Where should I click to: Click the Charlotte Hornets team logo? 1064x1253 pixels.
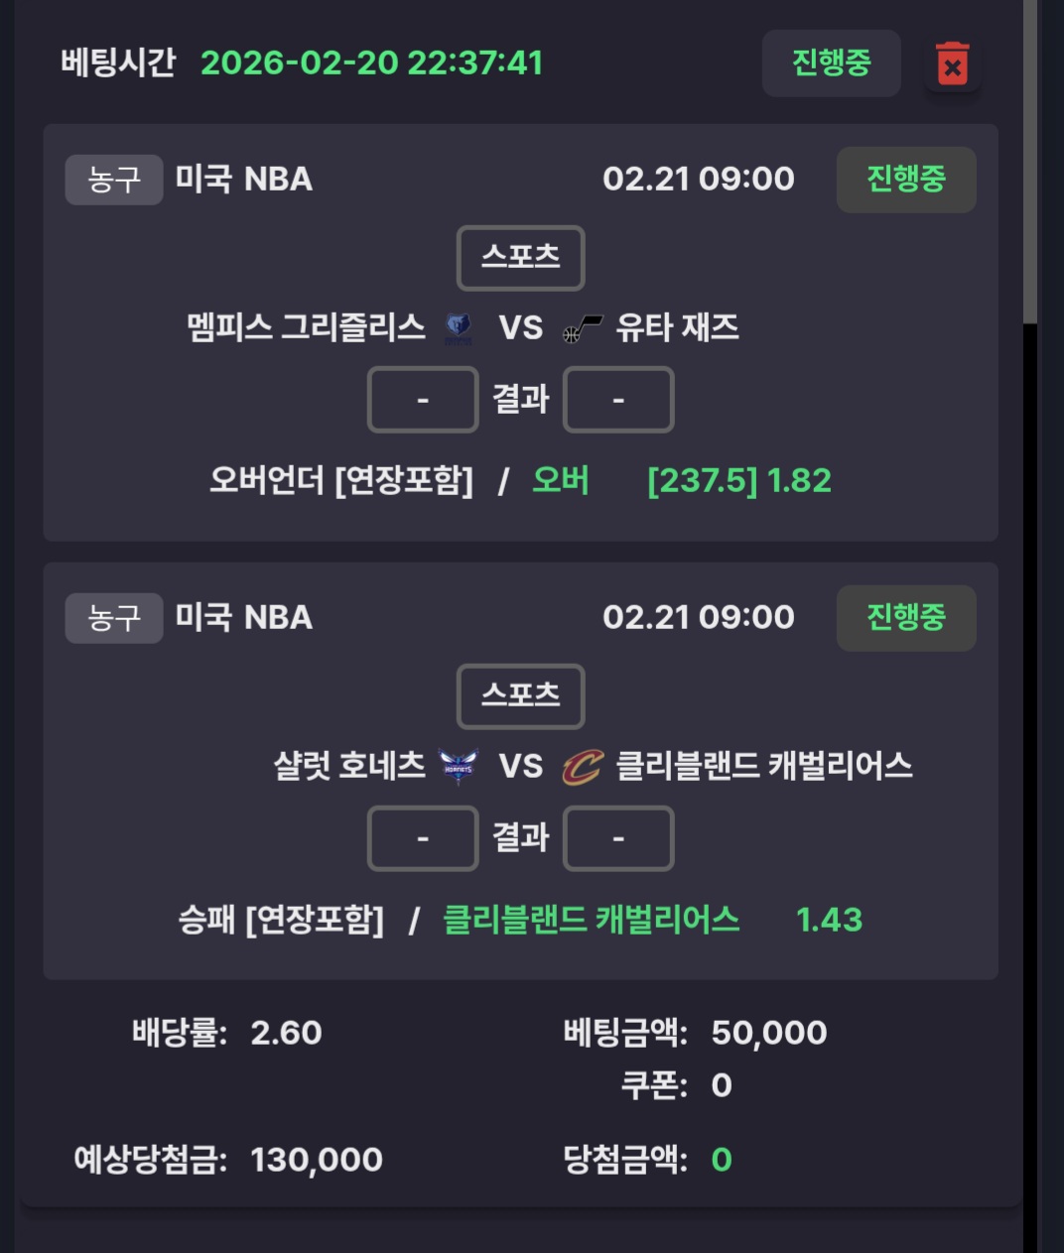459,766
